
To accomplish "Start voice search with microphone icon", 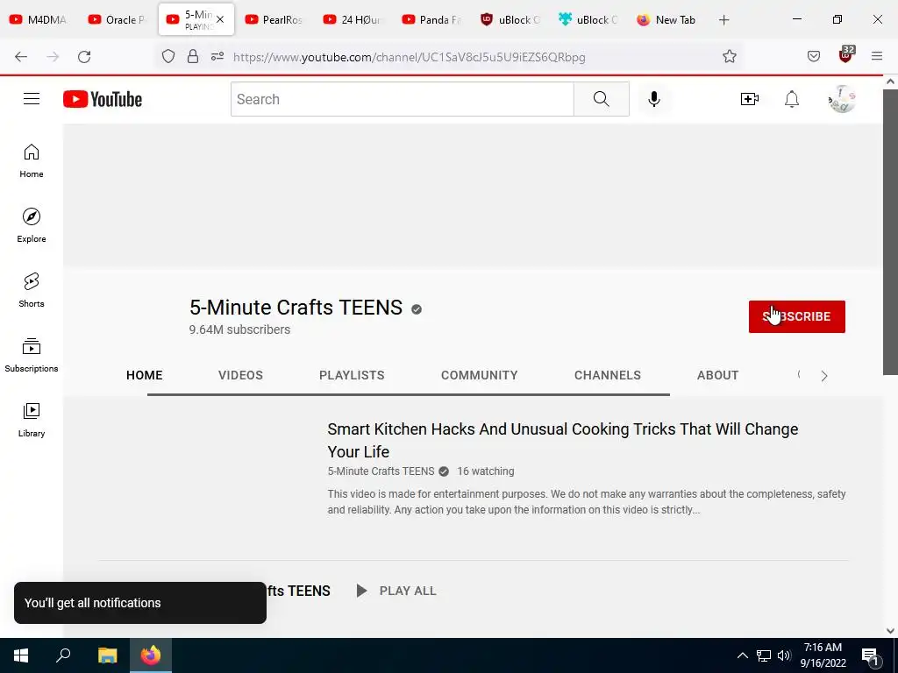I will tap(654, 99).
